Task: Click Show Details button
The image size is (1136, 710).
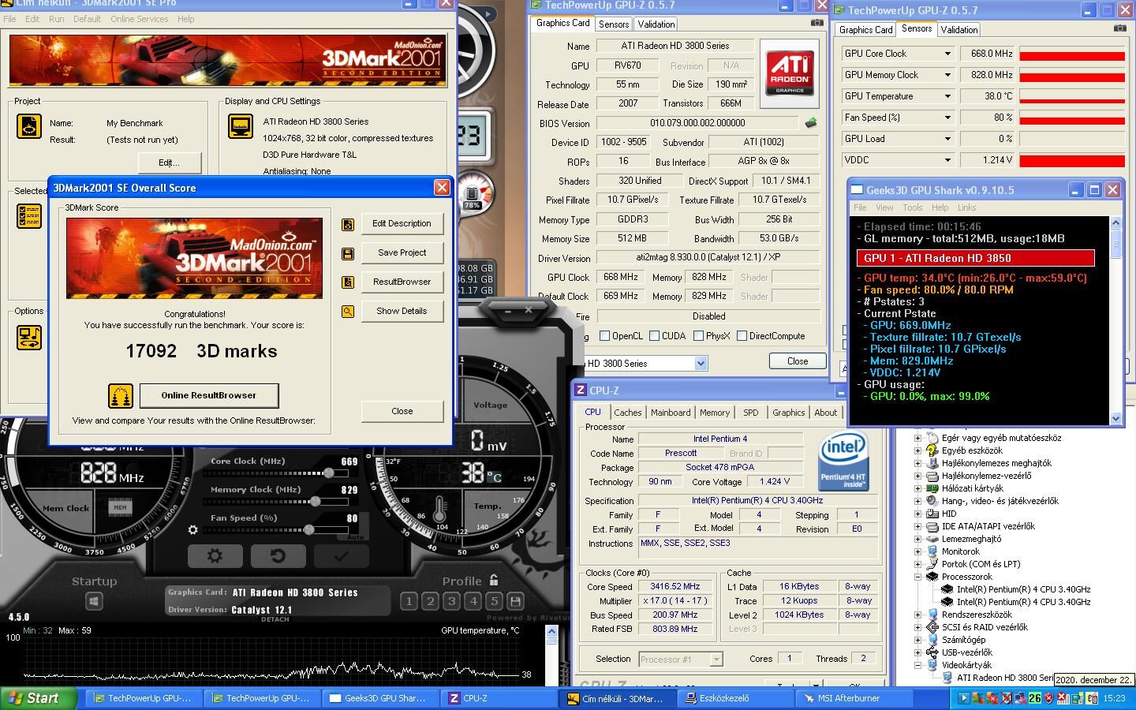Action: pos(402,312)
